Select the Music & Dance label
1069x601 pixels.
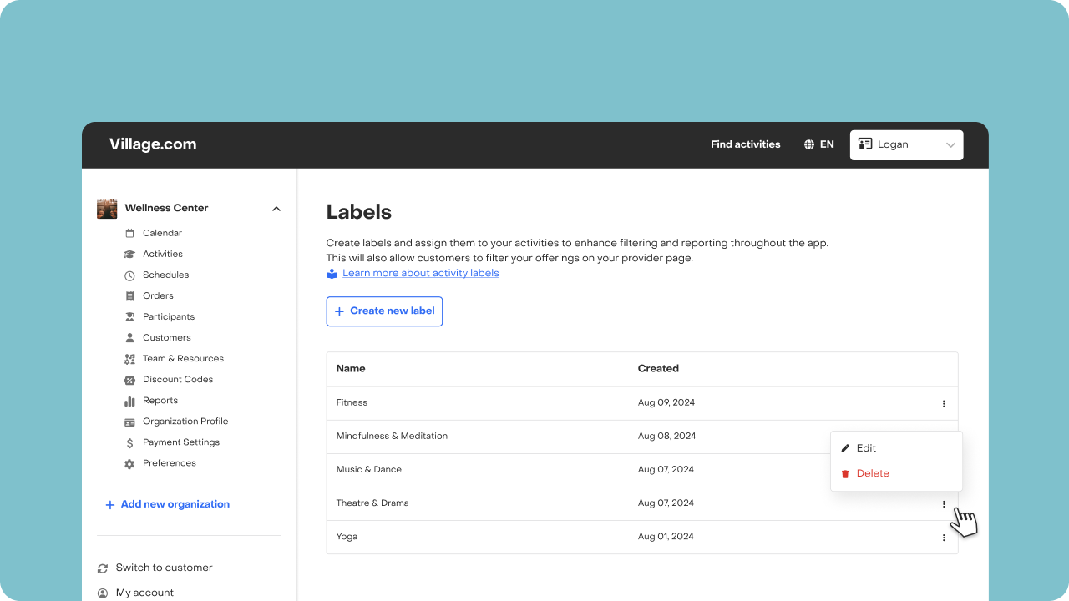[x=369, y=469]
